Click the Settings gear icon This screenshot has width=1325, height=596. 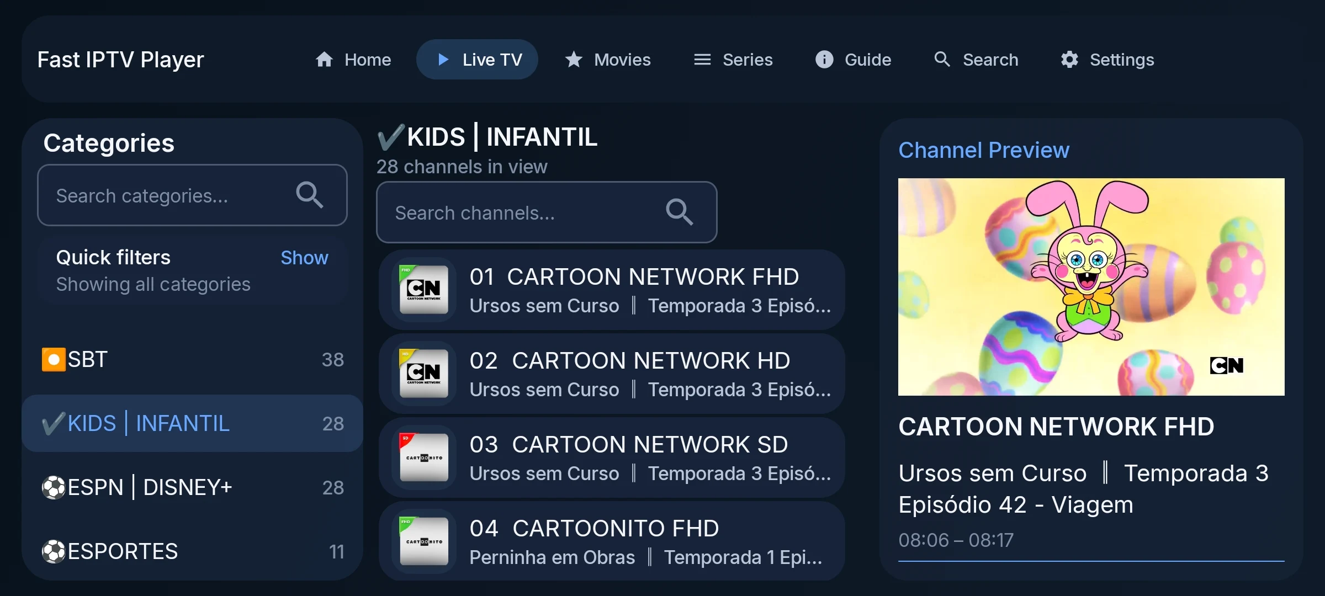pos(1069,59)
